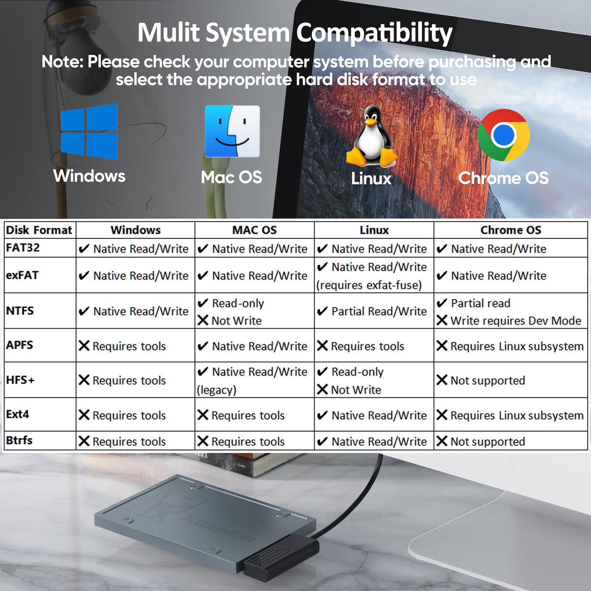Select the exFAT row label
This screenshot has height=591, width=591.
(x=22, y=275)
